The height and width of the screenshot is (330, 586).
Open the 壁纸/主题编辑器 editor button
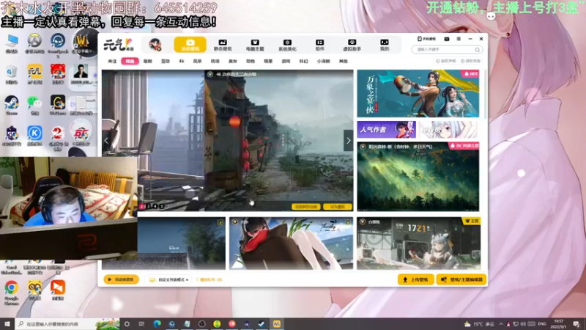(461, 279)
